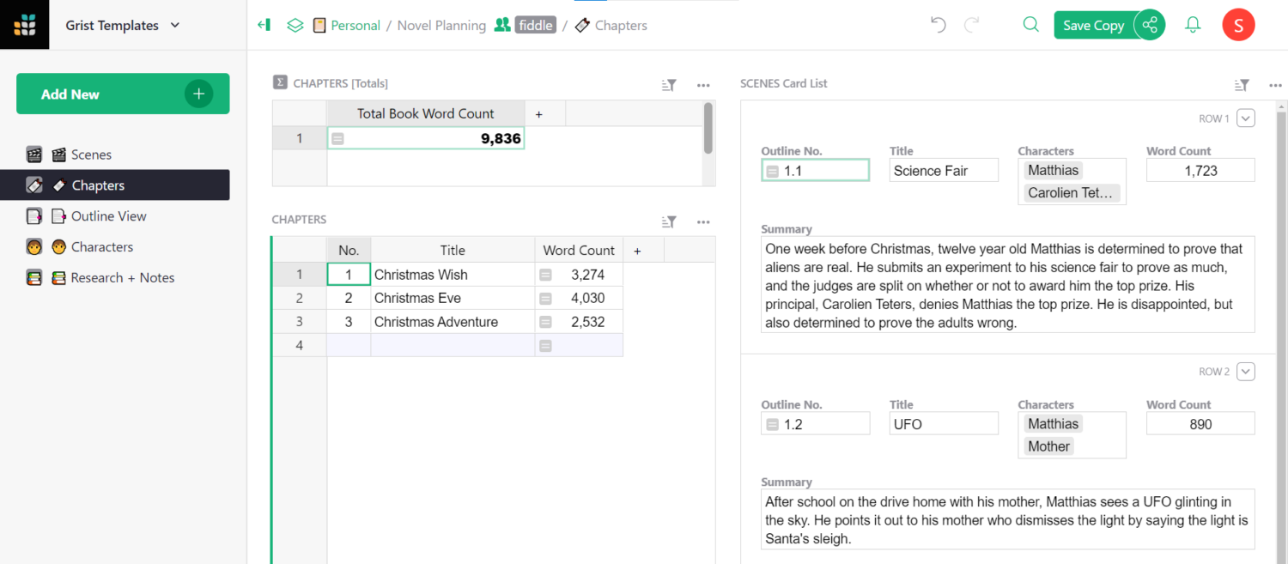1288x564 pixels.
Task: Collapse the left panel with arrow icon
Action: pos(264,25)
